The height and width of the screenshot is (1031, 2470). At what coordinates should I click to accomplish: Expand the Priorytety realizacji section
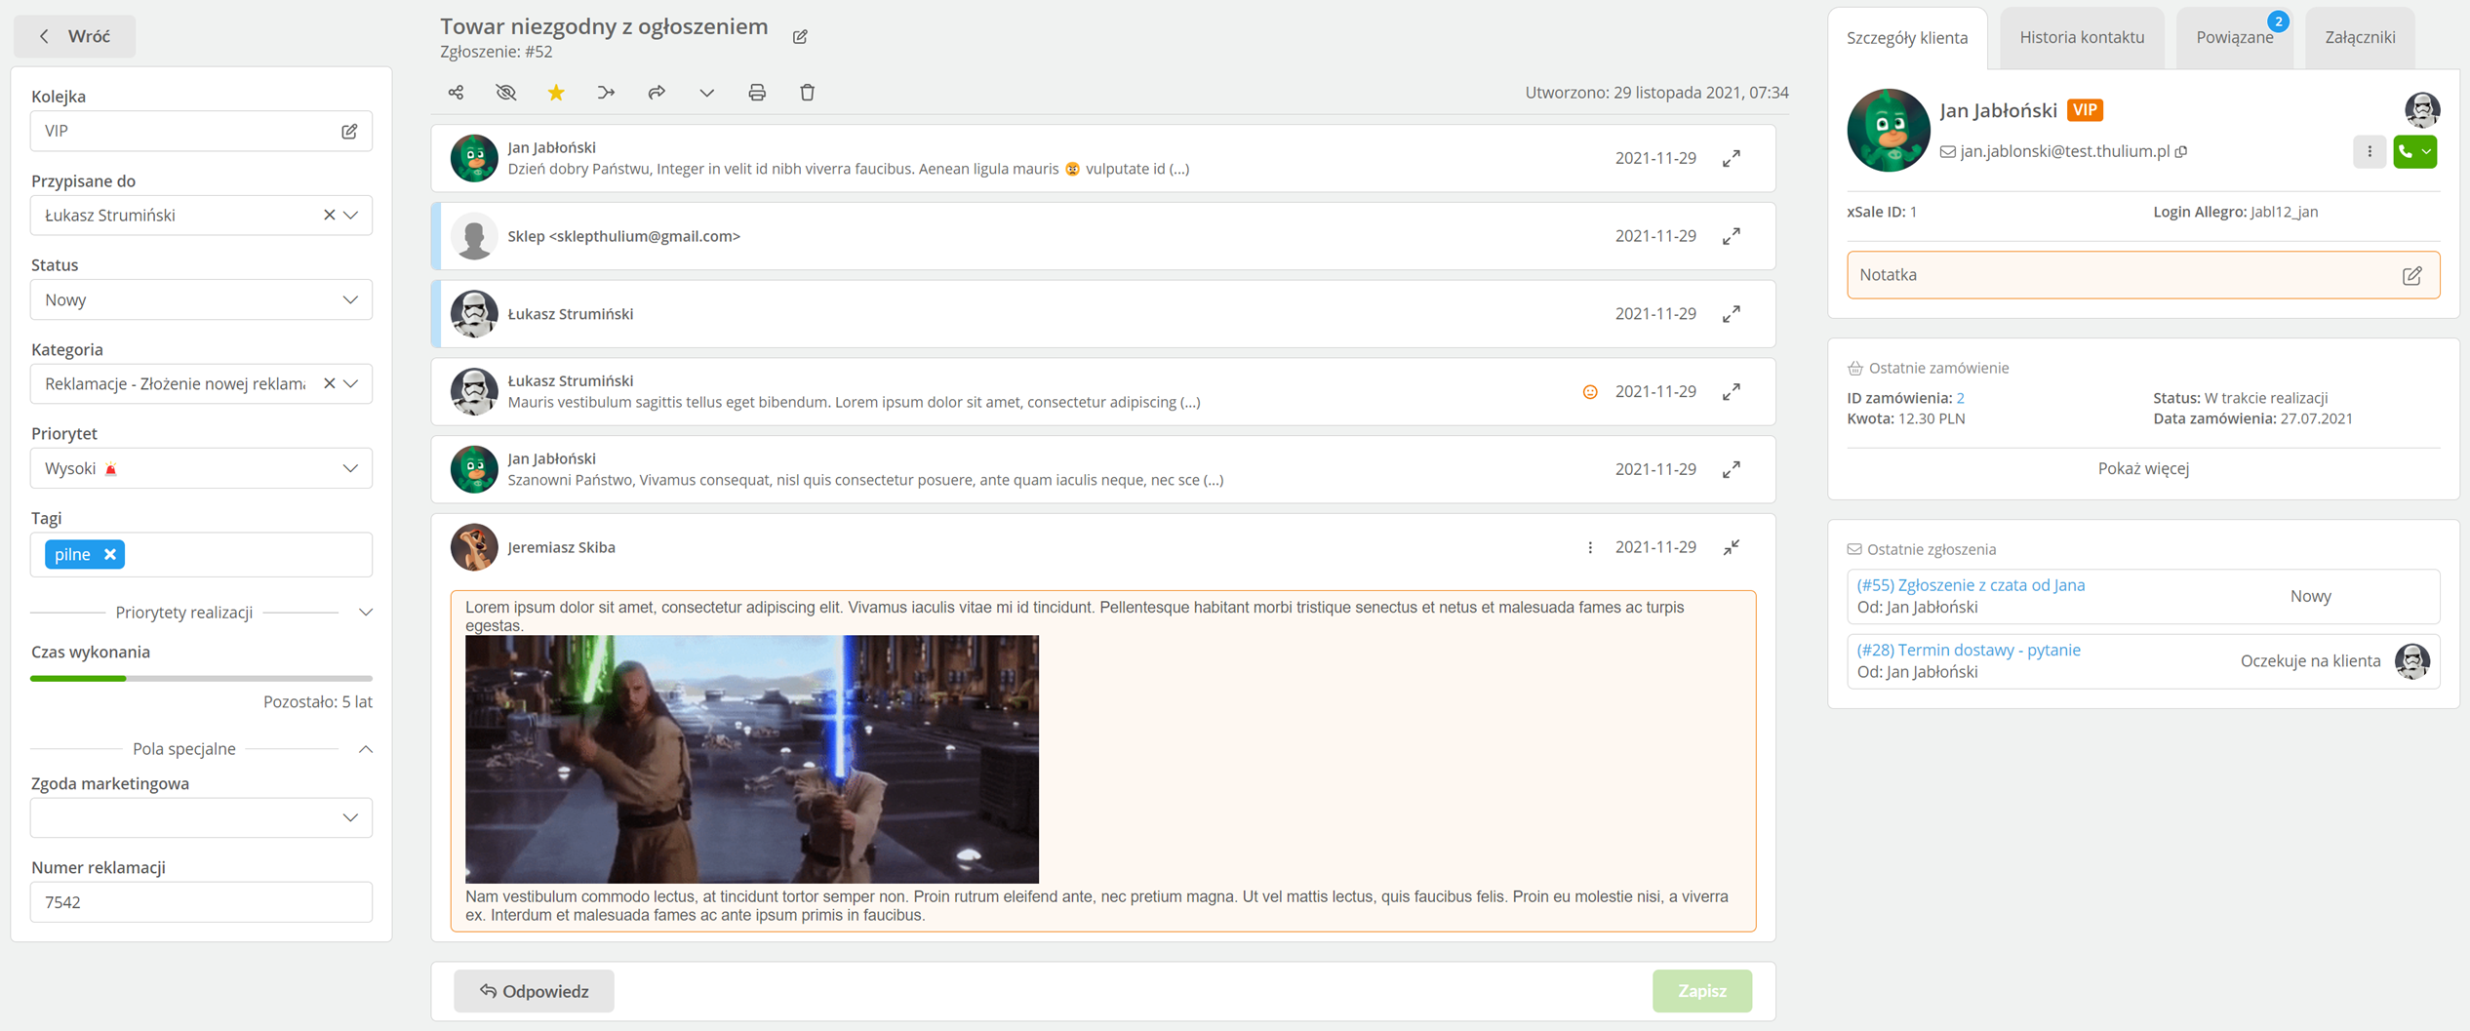(x=366, y=613)
